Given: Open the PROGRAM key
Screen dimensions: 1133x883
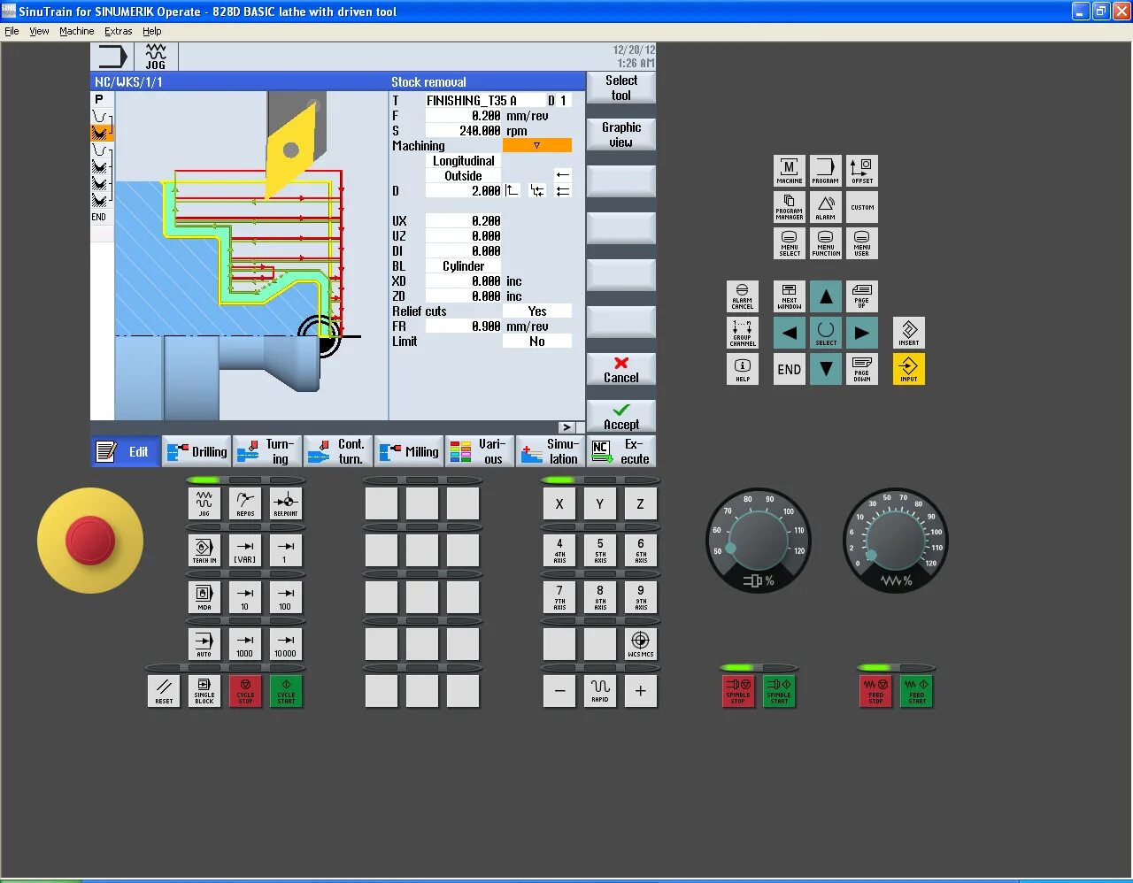Looking at the screenshot, I should (825, 171).
